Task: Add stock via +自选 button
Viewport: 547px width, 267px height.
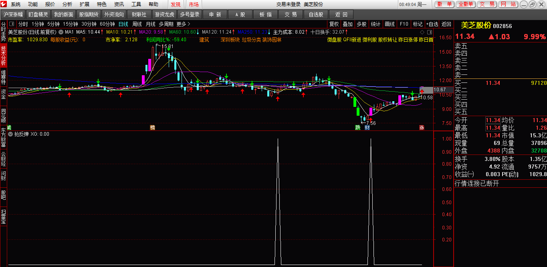Action: pos(432,24)
